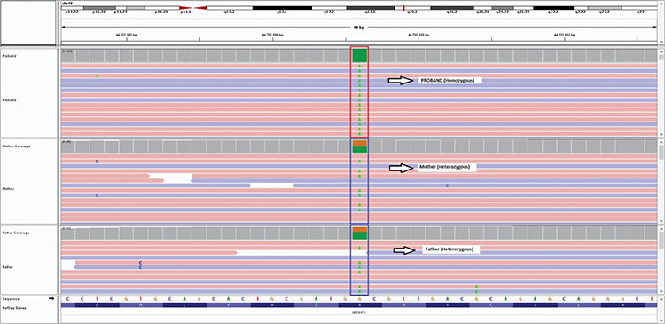Select the Father Coverage track name
The image size is (665, 324).
16,233
